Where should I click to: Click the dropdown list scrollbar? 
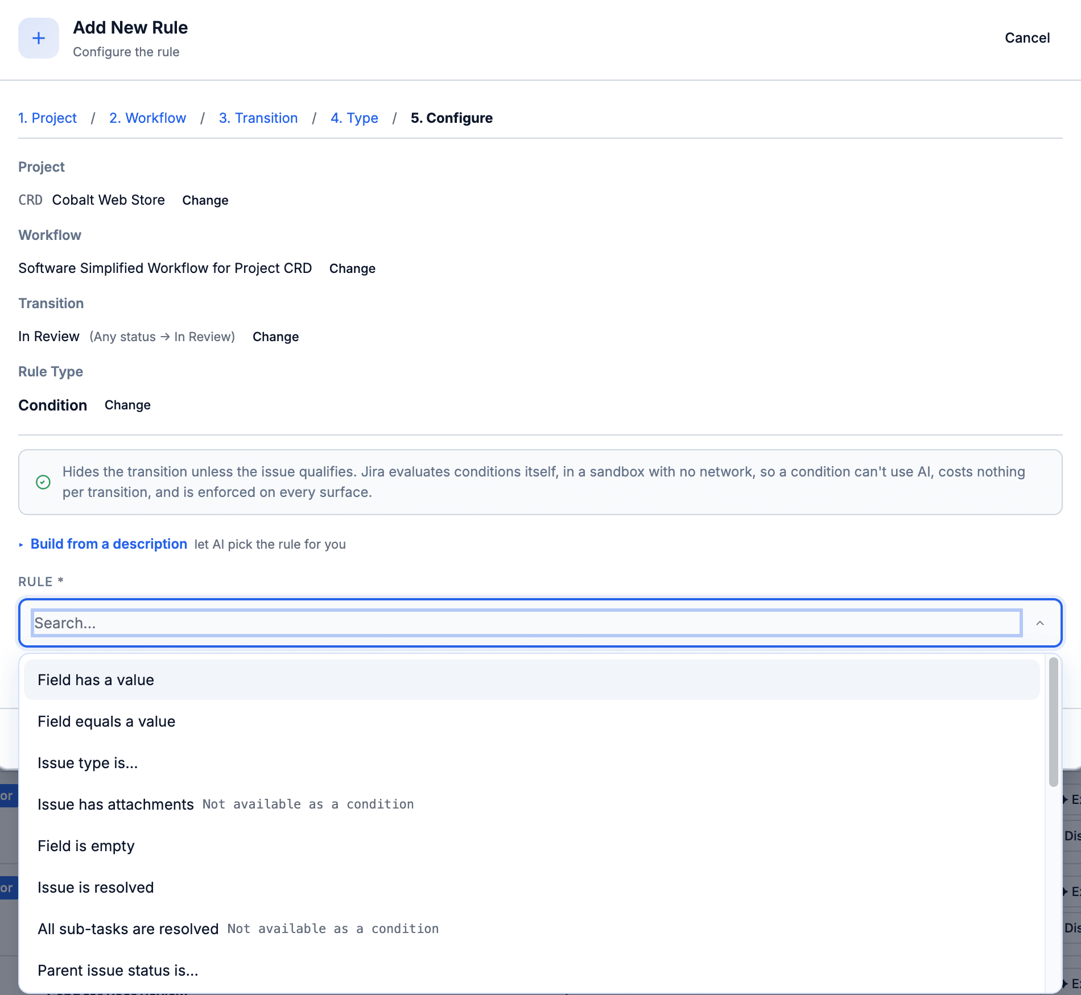tap(1053, 722)
